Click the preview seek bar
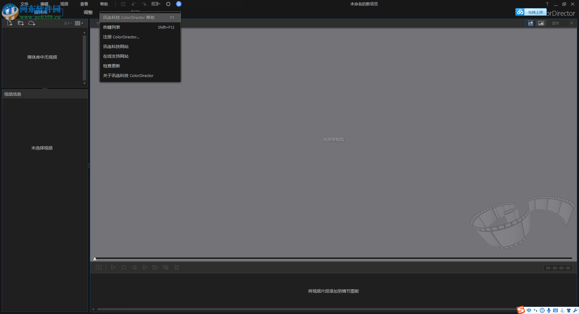Image resolution: width=579 pixels, height=314 pixels. tap(334, 258)
